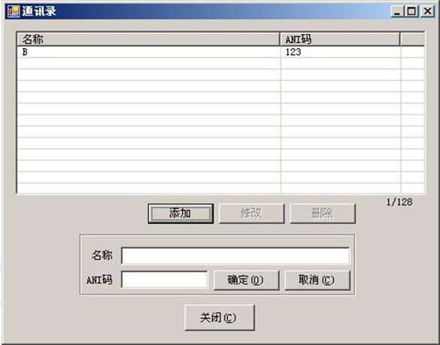The height and width of the screenshot is (345, 440).
Task: Click the 添加 button
Action: click(x=181, y=213)
